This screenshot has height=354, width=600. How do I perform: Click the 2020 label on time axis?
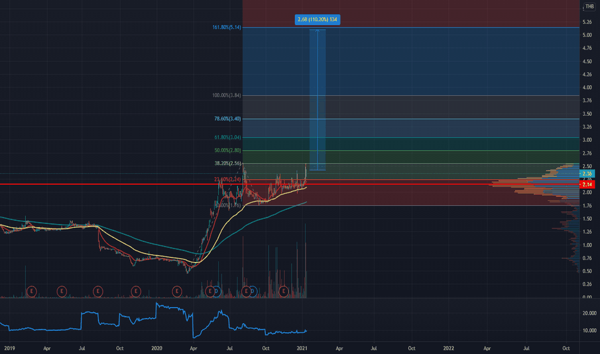coord(156,348)
